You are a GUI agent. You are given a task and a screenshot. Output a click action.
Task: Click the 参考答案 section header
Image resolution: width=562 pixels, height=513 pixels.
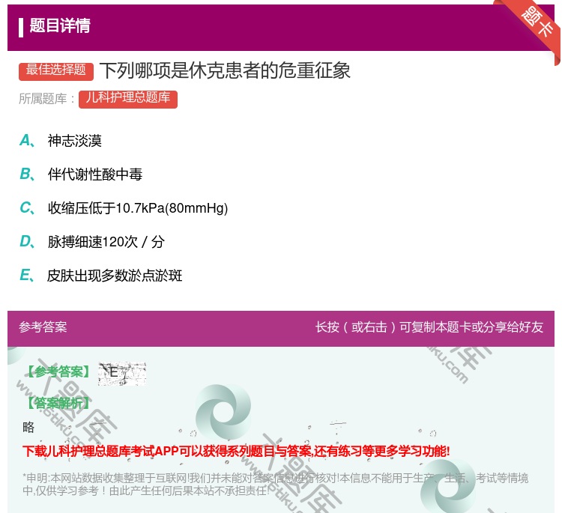tap(43, 327)
